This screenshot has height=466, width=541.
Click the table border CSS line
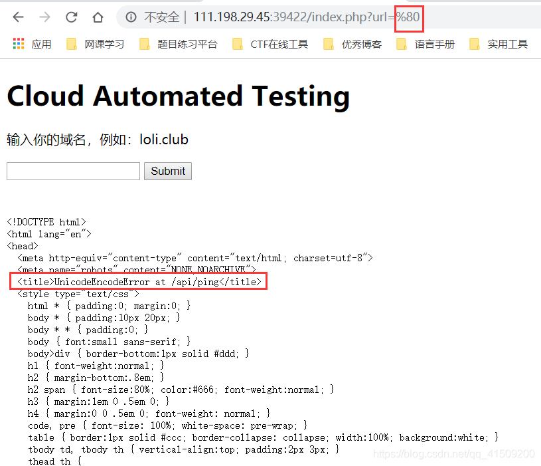point(264,437)
